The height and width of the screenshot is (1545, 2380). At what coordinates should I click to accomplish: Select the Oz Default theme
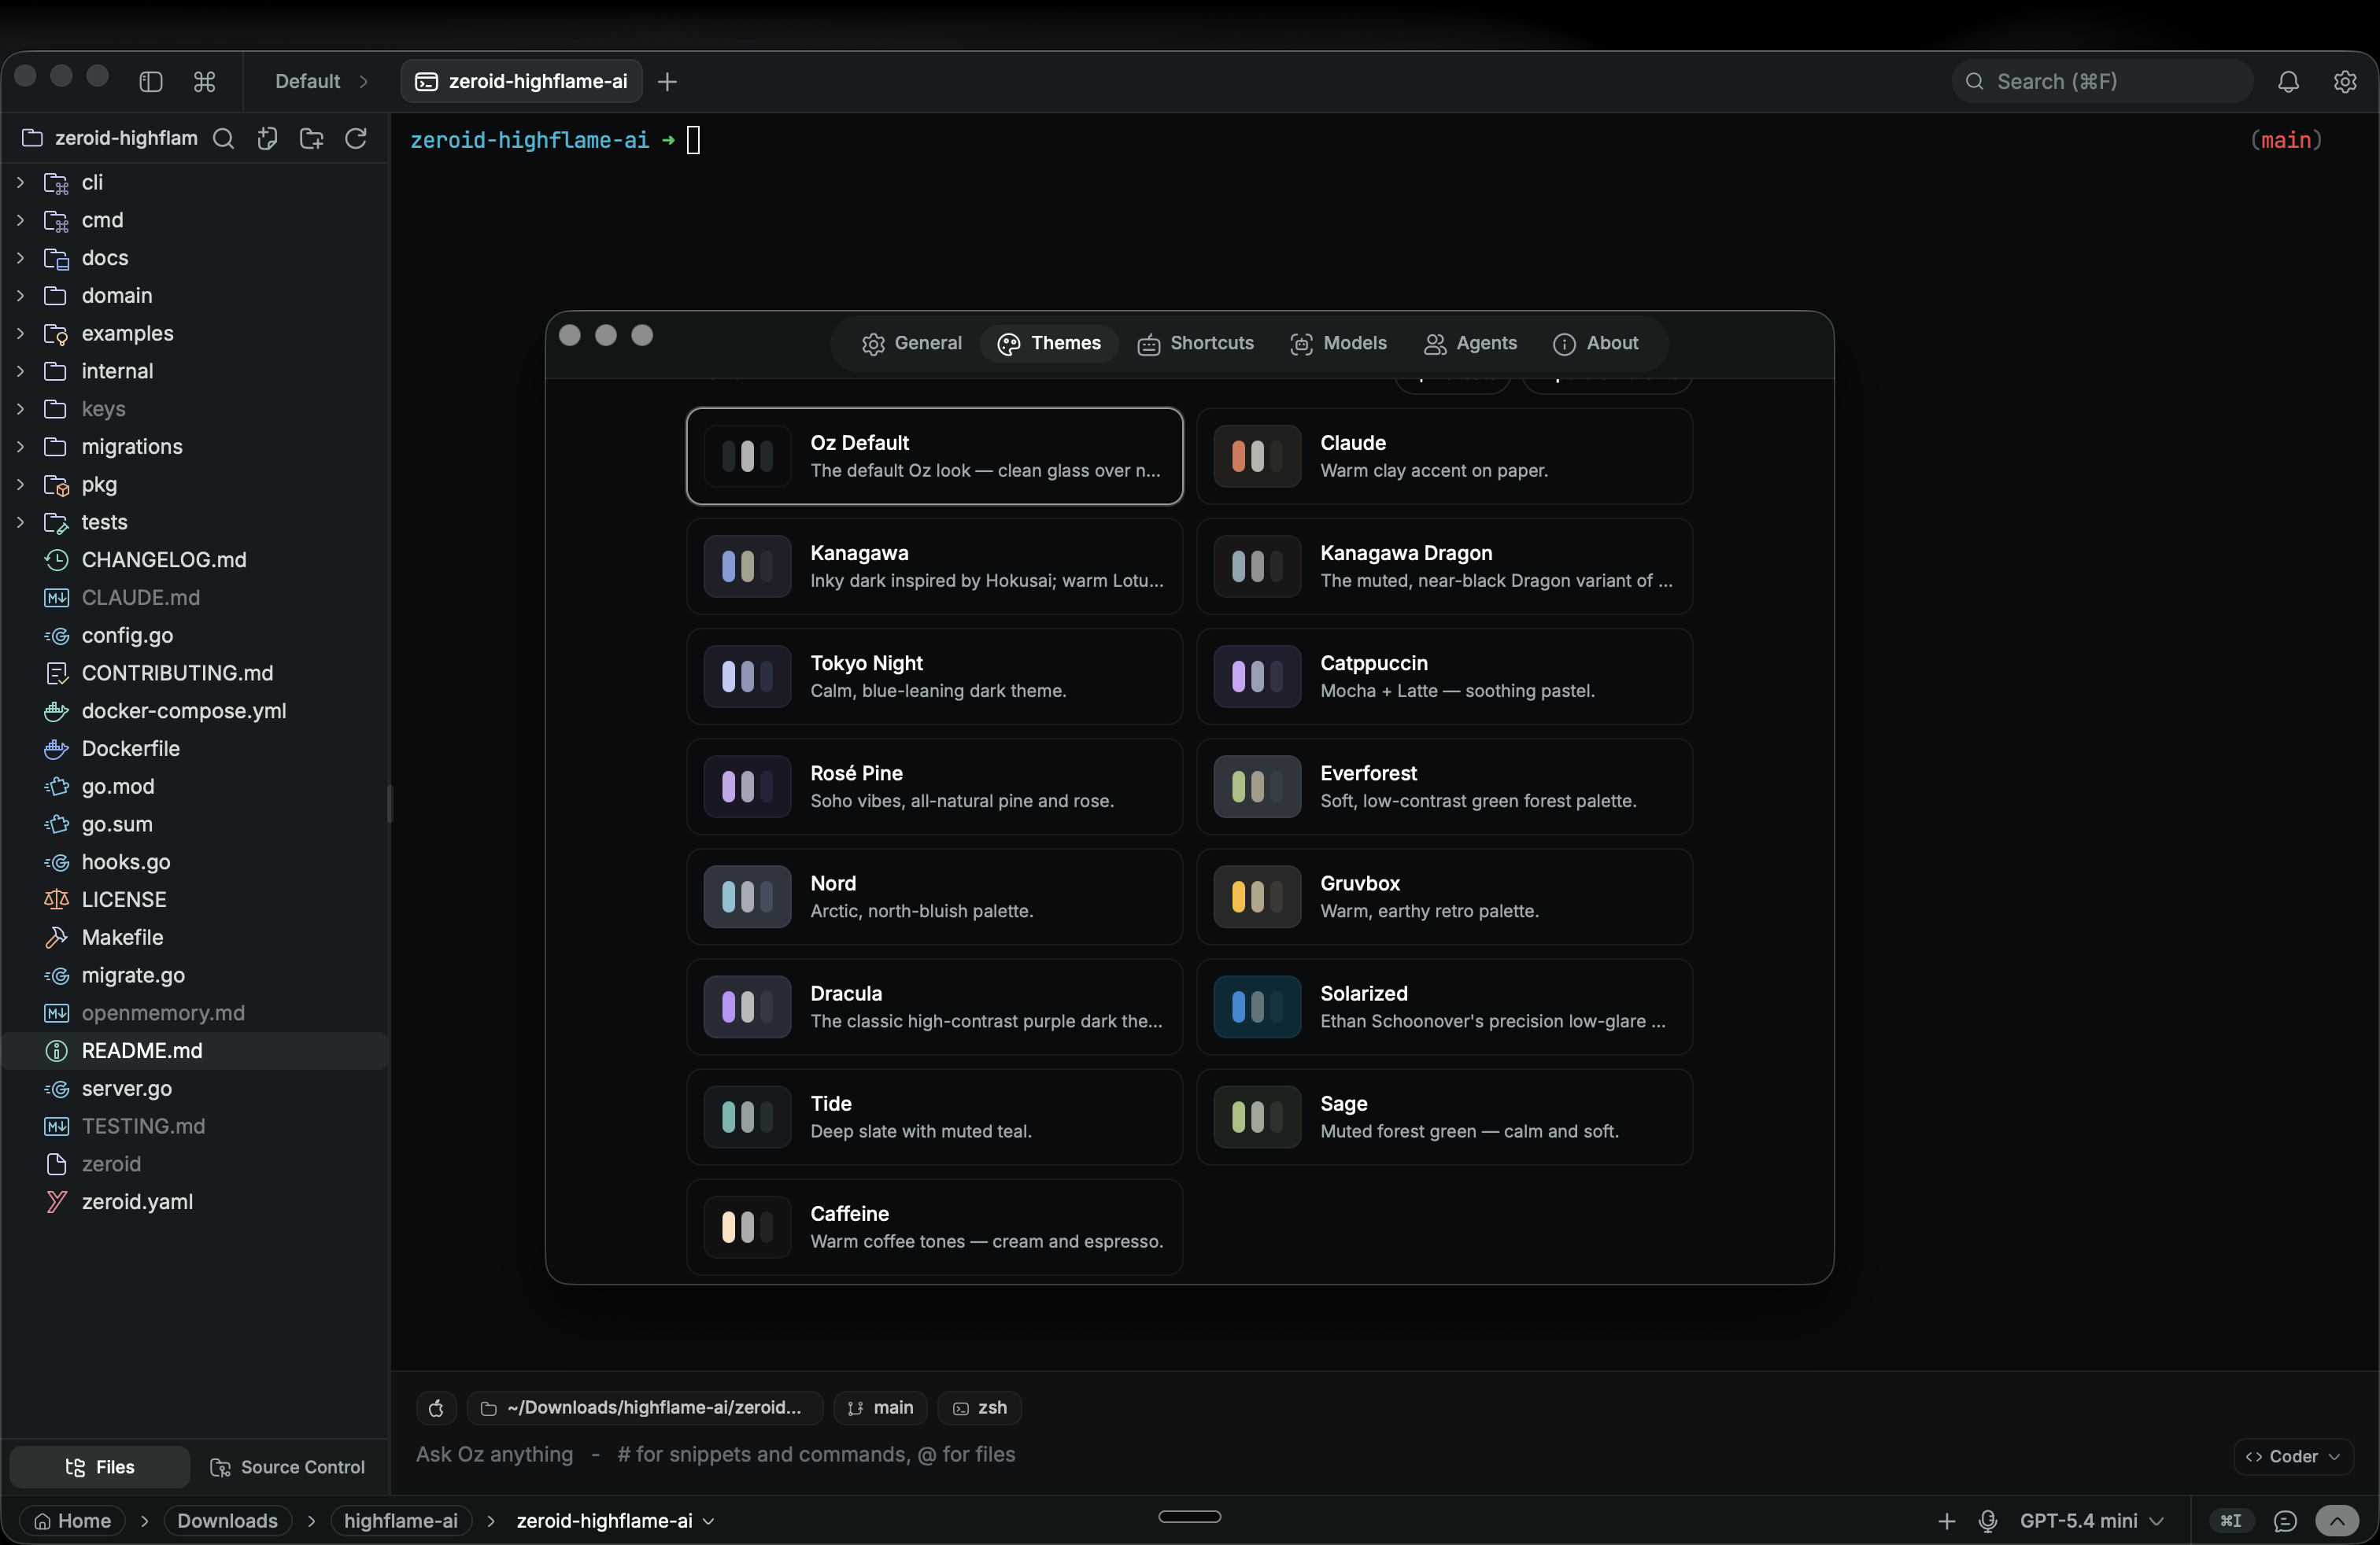coord(934,455)
